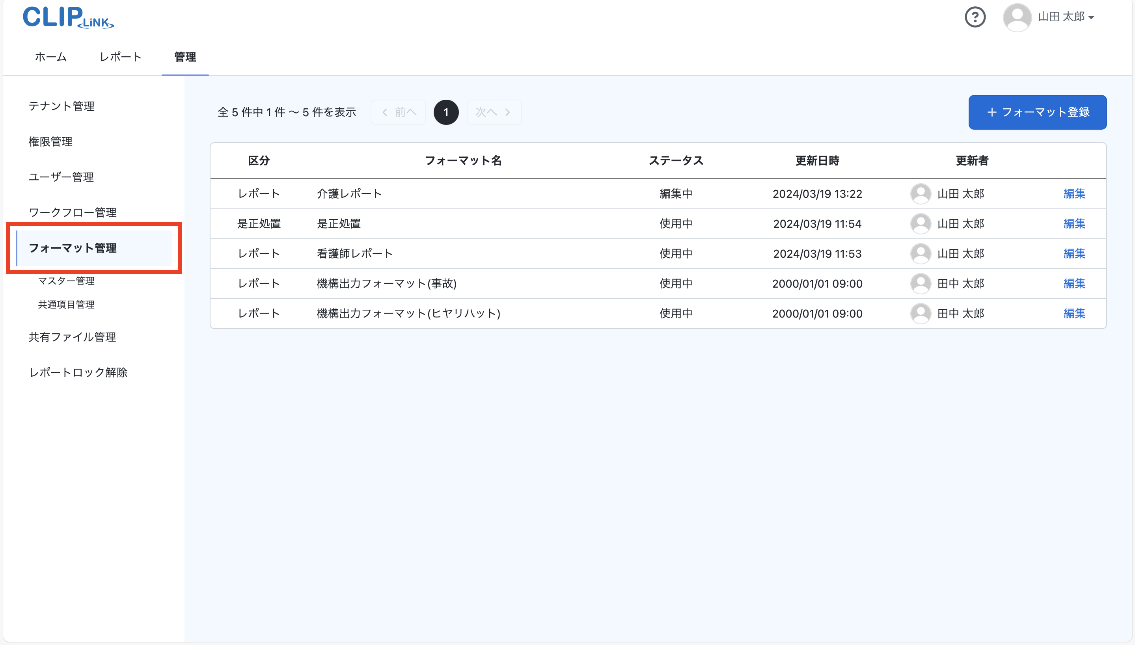Open ワークフロー管理 in the sidebar
Screen dimensions: 1135x645
(73, 213)
